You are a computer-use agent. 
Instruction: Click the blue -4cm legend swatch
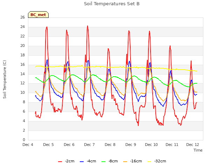point(82,162)
